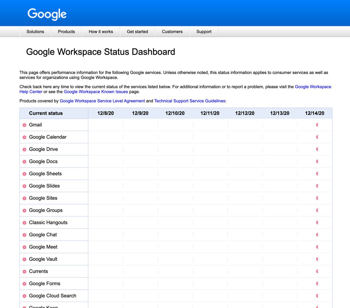The width and height of the screenshot is (350, 308).
Task: Click the 12/8/20 column header
Action: [106, 113]
